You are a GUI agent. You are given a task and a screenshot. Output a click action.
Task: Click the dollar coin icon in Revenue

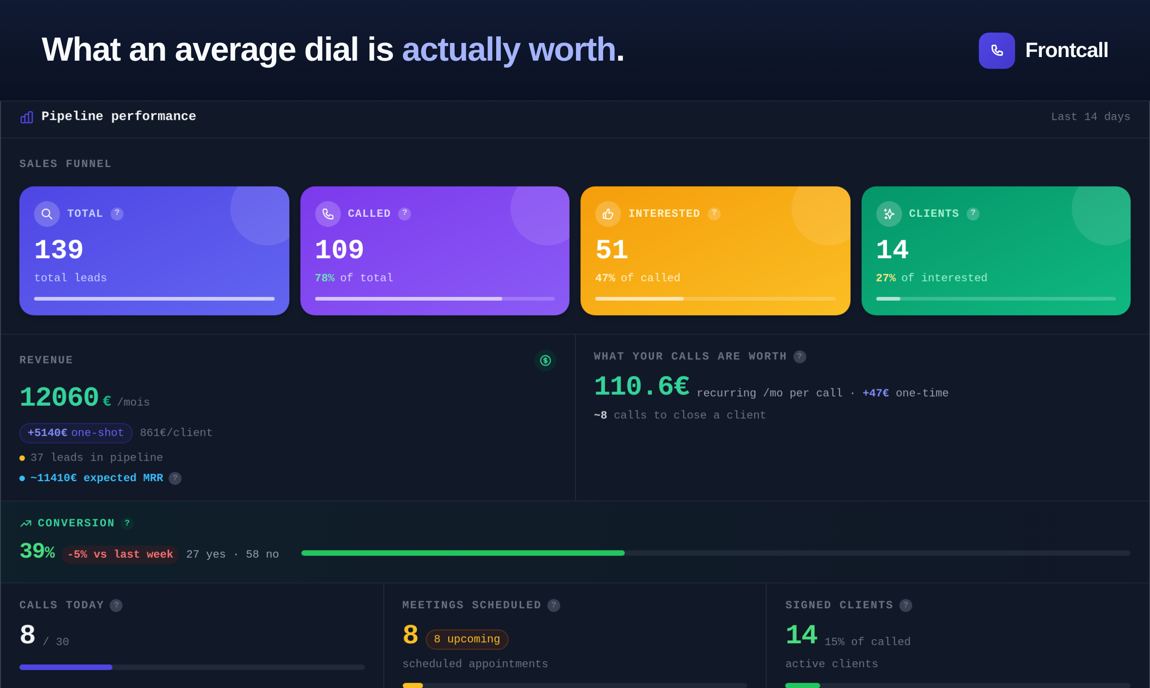(545, 360)
